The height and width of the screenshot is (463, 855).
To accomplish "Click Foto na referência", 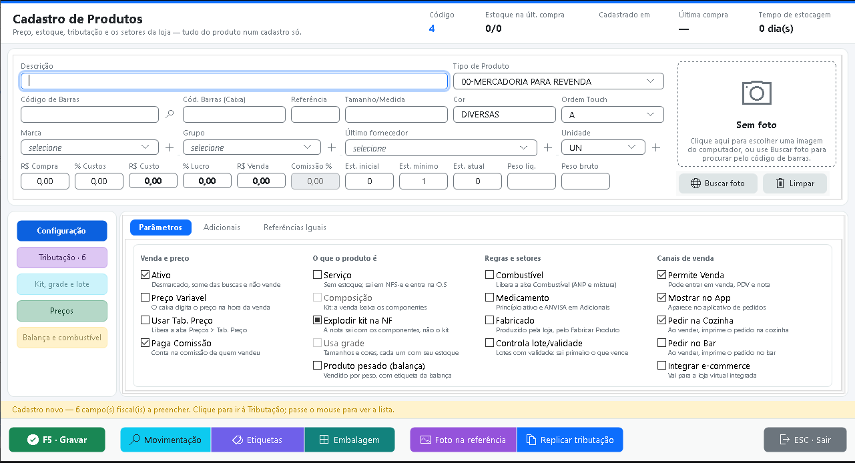I will click(463, 440).
